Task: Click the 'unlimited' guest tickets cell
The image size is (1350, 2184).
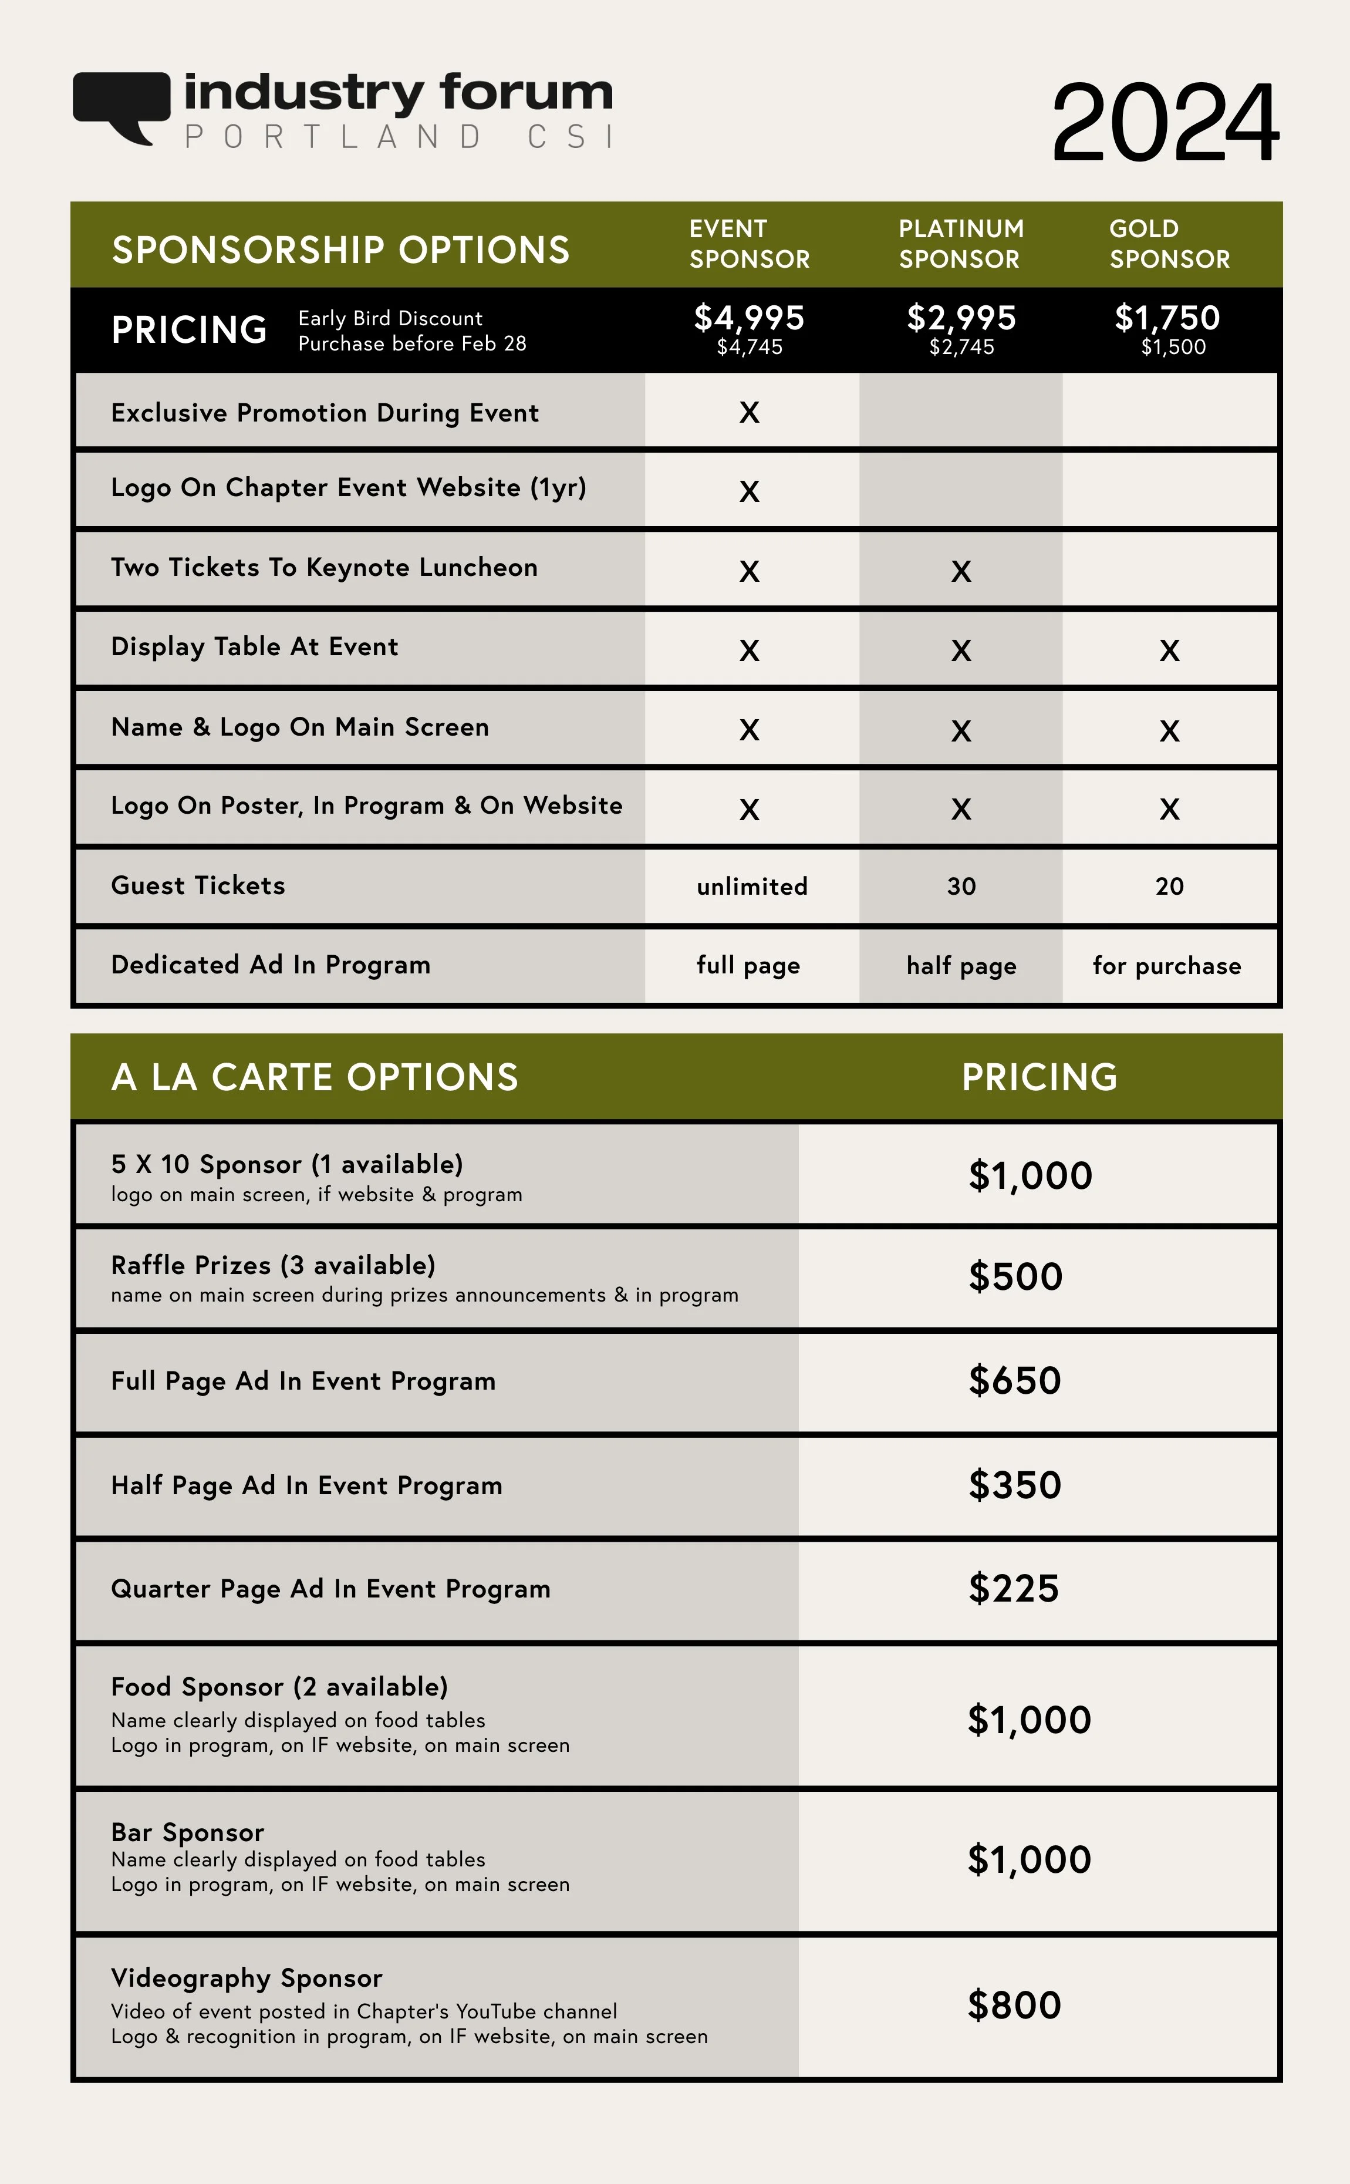Action: (x=752, y=887)
